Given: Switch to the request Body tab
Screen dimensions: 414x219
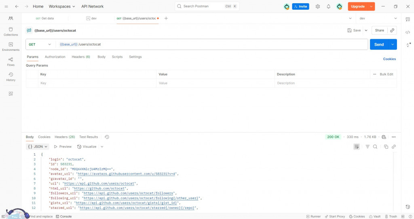Looking at the screenshot, I should [x=101, y=56].
